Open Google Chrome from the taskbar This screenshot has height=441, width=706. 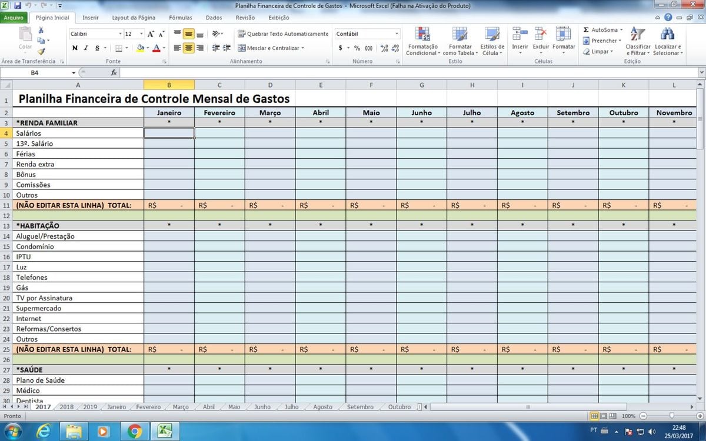point(134,432)
